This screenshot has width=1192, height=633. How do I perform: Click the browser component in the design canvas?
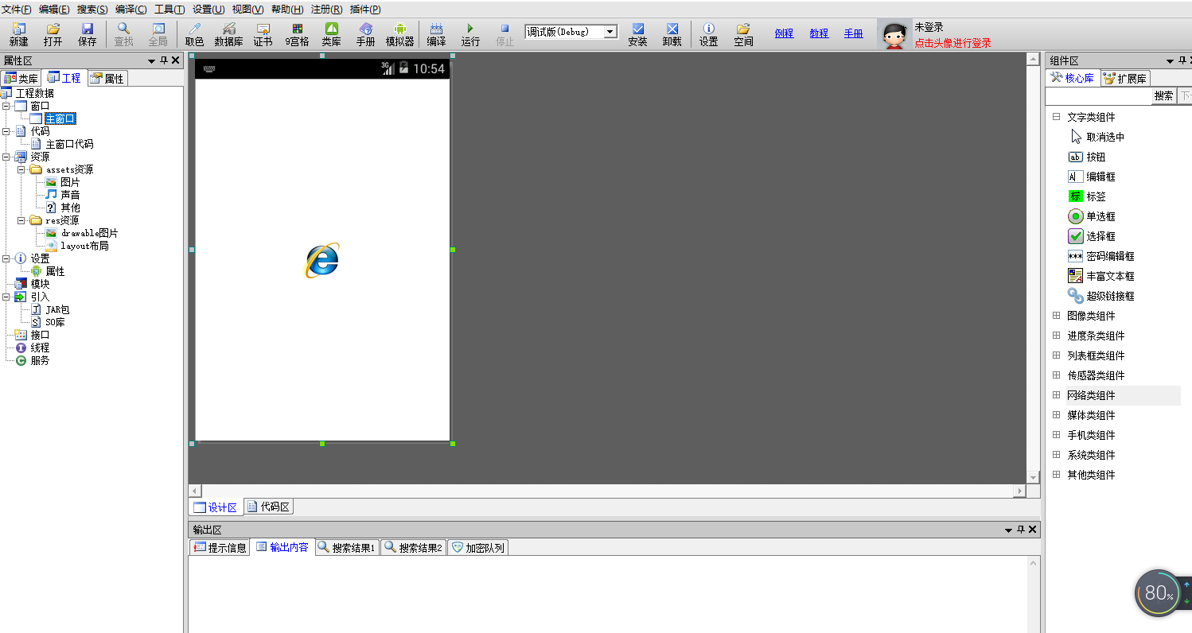[x=322, y=260]
